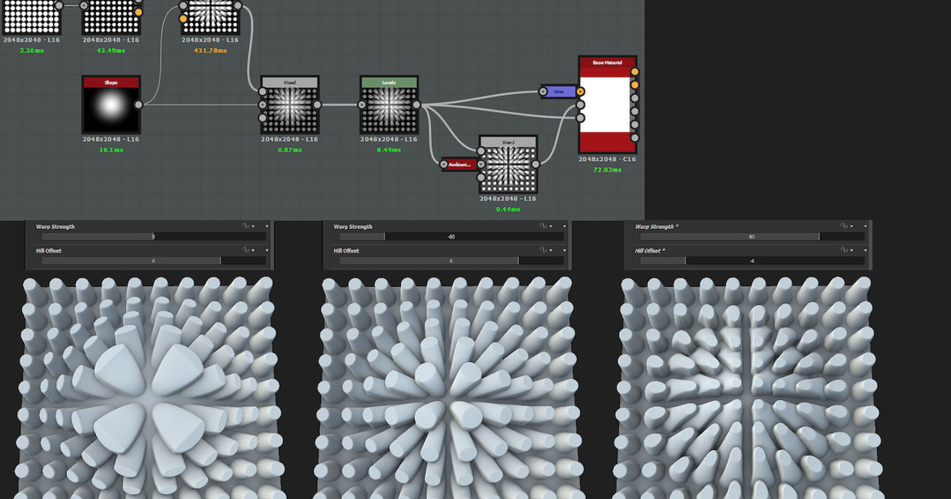The height and width of the screenshot is (499, 951).
Task: Click Base Material's lowest left input connector
Action: [x=580, y=118]
